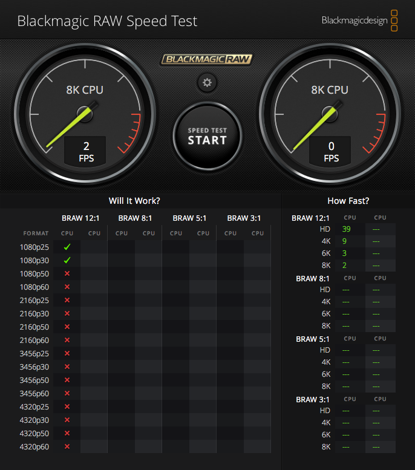415x470 pixels.
Task: Click the red X for 3456p30
Action: coord(67,367)
